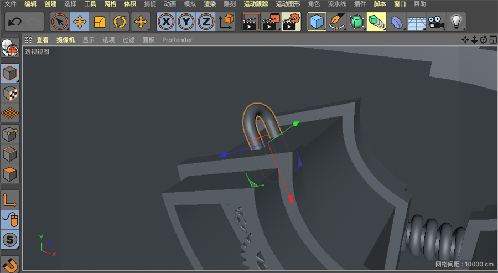Click ProRender in viewport menu bar
Viewport: 498px width, 273px height.
(x=177, y=40)
